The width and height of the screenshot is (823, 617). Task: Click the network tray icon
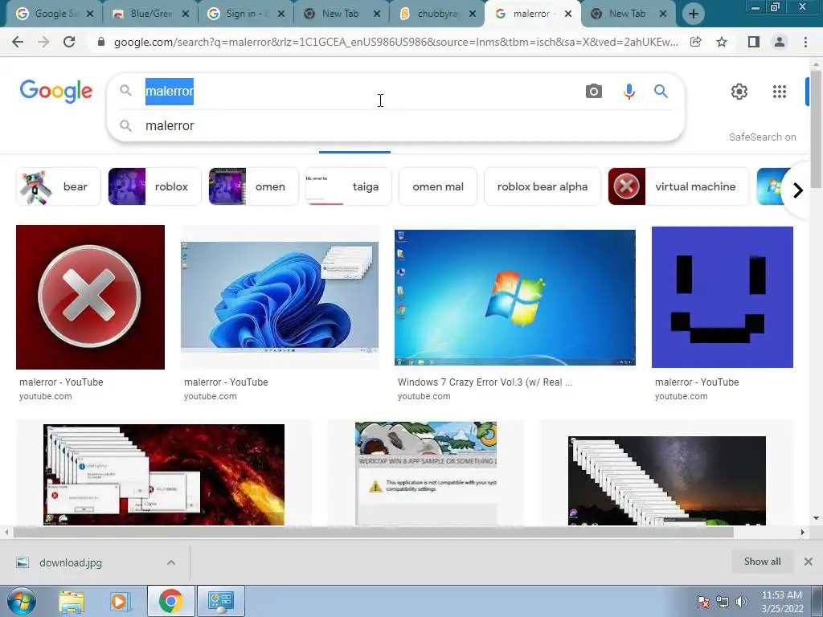(723, 602)
